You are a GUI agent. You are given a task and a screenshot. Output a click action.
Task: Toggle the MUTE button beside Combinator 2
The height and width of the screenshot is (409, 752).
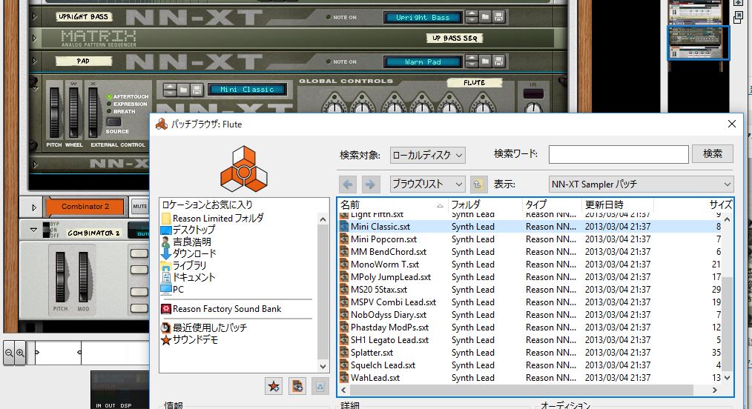[x=139, y=207]
